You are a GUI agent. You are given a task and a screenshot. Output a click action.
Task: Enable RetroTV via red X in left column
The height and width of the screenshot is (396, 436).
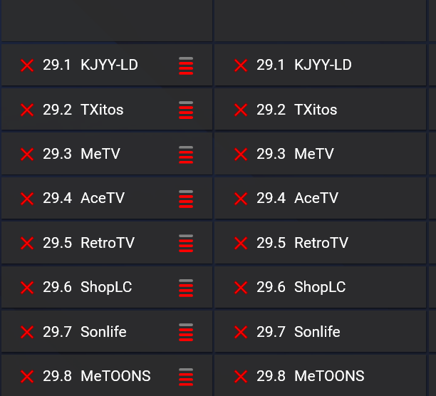[27, 244]
